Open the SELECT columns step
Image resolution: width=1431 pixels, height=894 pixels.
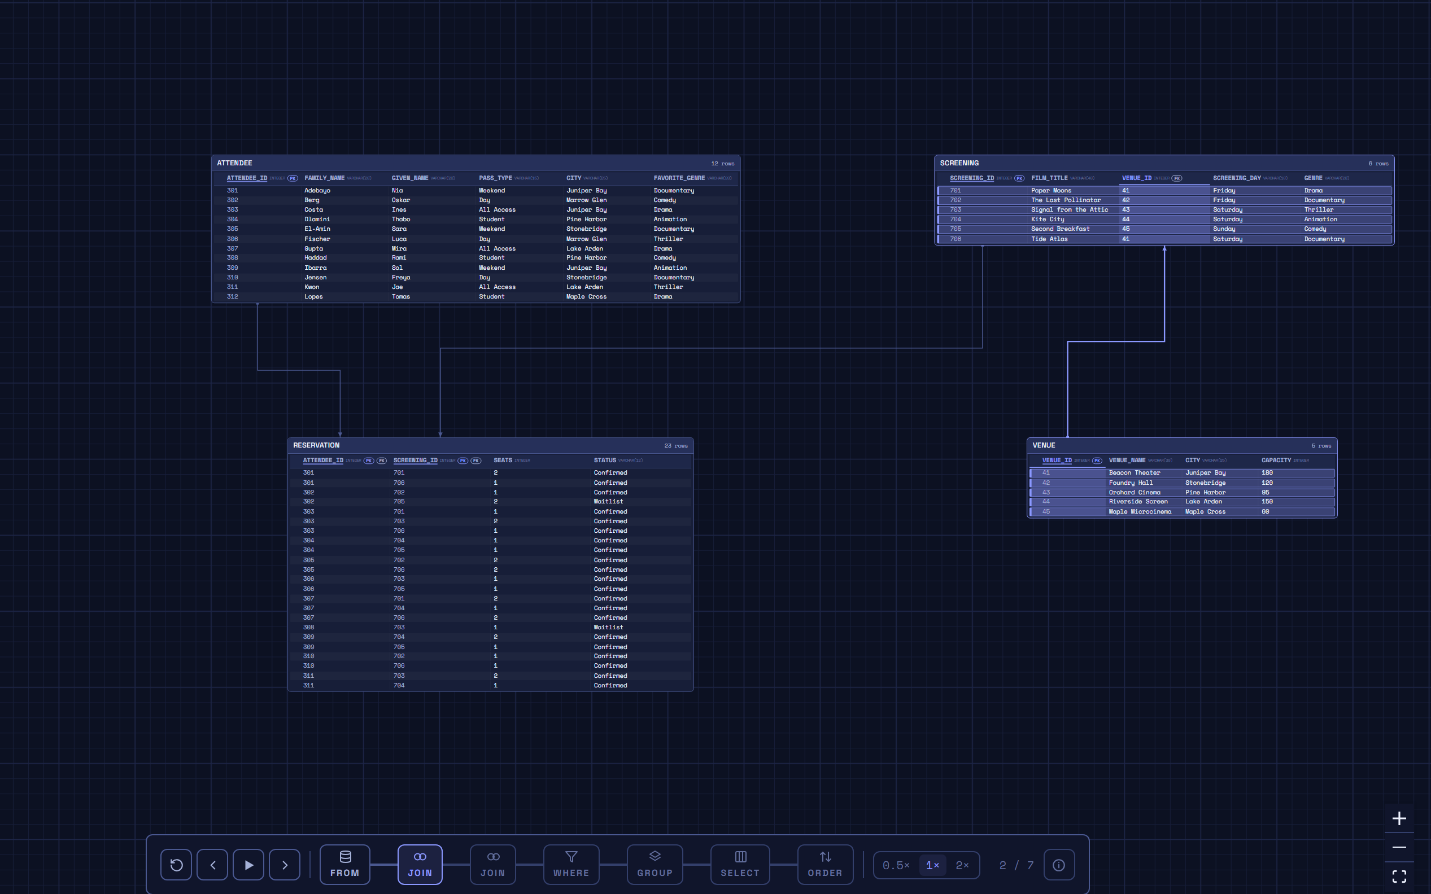click(x=740, y=865)
